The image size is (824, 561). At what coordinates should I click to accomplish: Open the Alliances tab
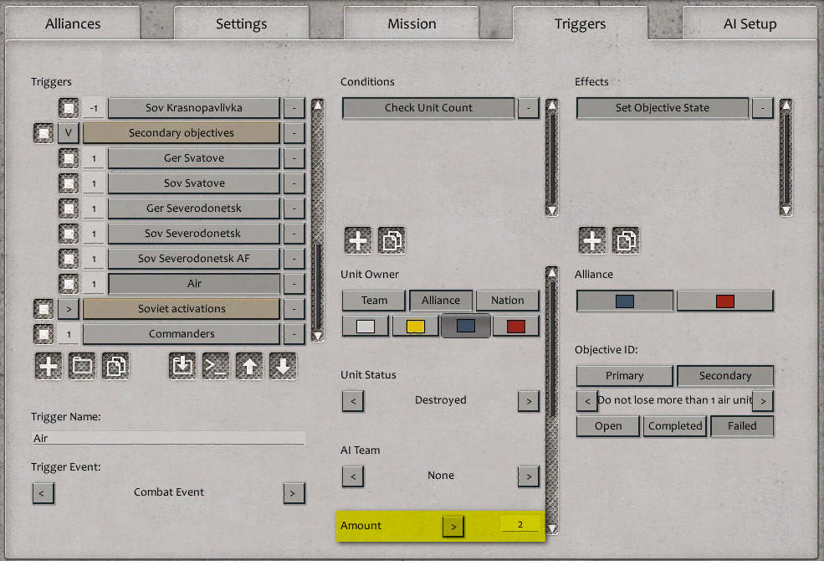pyautogui.click(x=73, y=23)
